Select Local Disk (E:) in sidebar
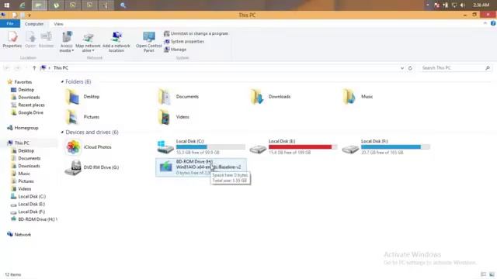497x279 pixels. (31, 204)
